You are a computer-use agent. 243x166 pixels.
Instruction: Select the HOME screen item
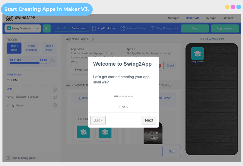coord(15,80)
